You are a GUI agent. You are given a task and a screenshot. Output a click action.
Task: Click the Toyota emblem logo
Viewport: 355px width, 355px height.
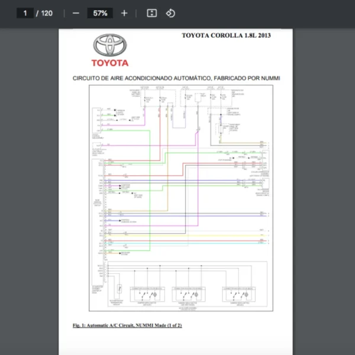109,46
